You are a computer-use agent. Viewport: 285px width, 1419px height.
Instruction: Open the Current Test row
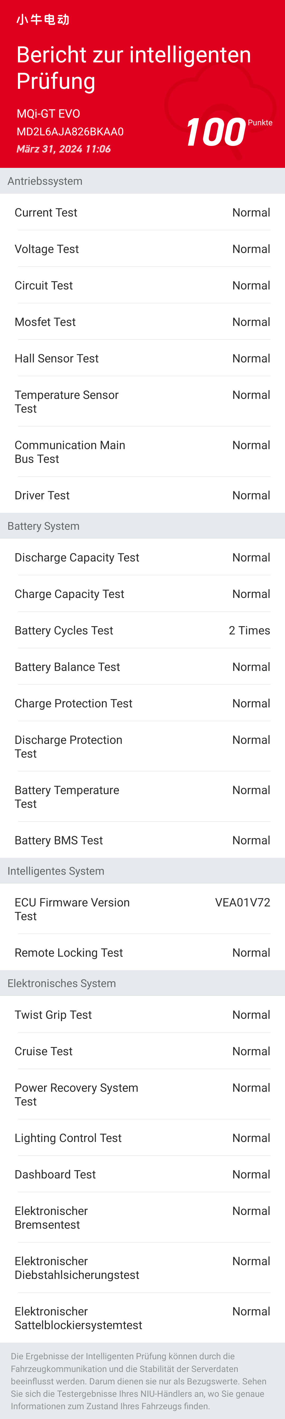(x=142, y=213)
